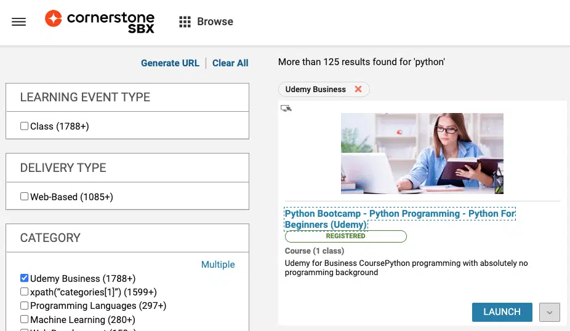
Task: Open the hamburger navigation menu
Action: [x=18, y=21]
